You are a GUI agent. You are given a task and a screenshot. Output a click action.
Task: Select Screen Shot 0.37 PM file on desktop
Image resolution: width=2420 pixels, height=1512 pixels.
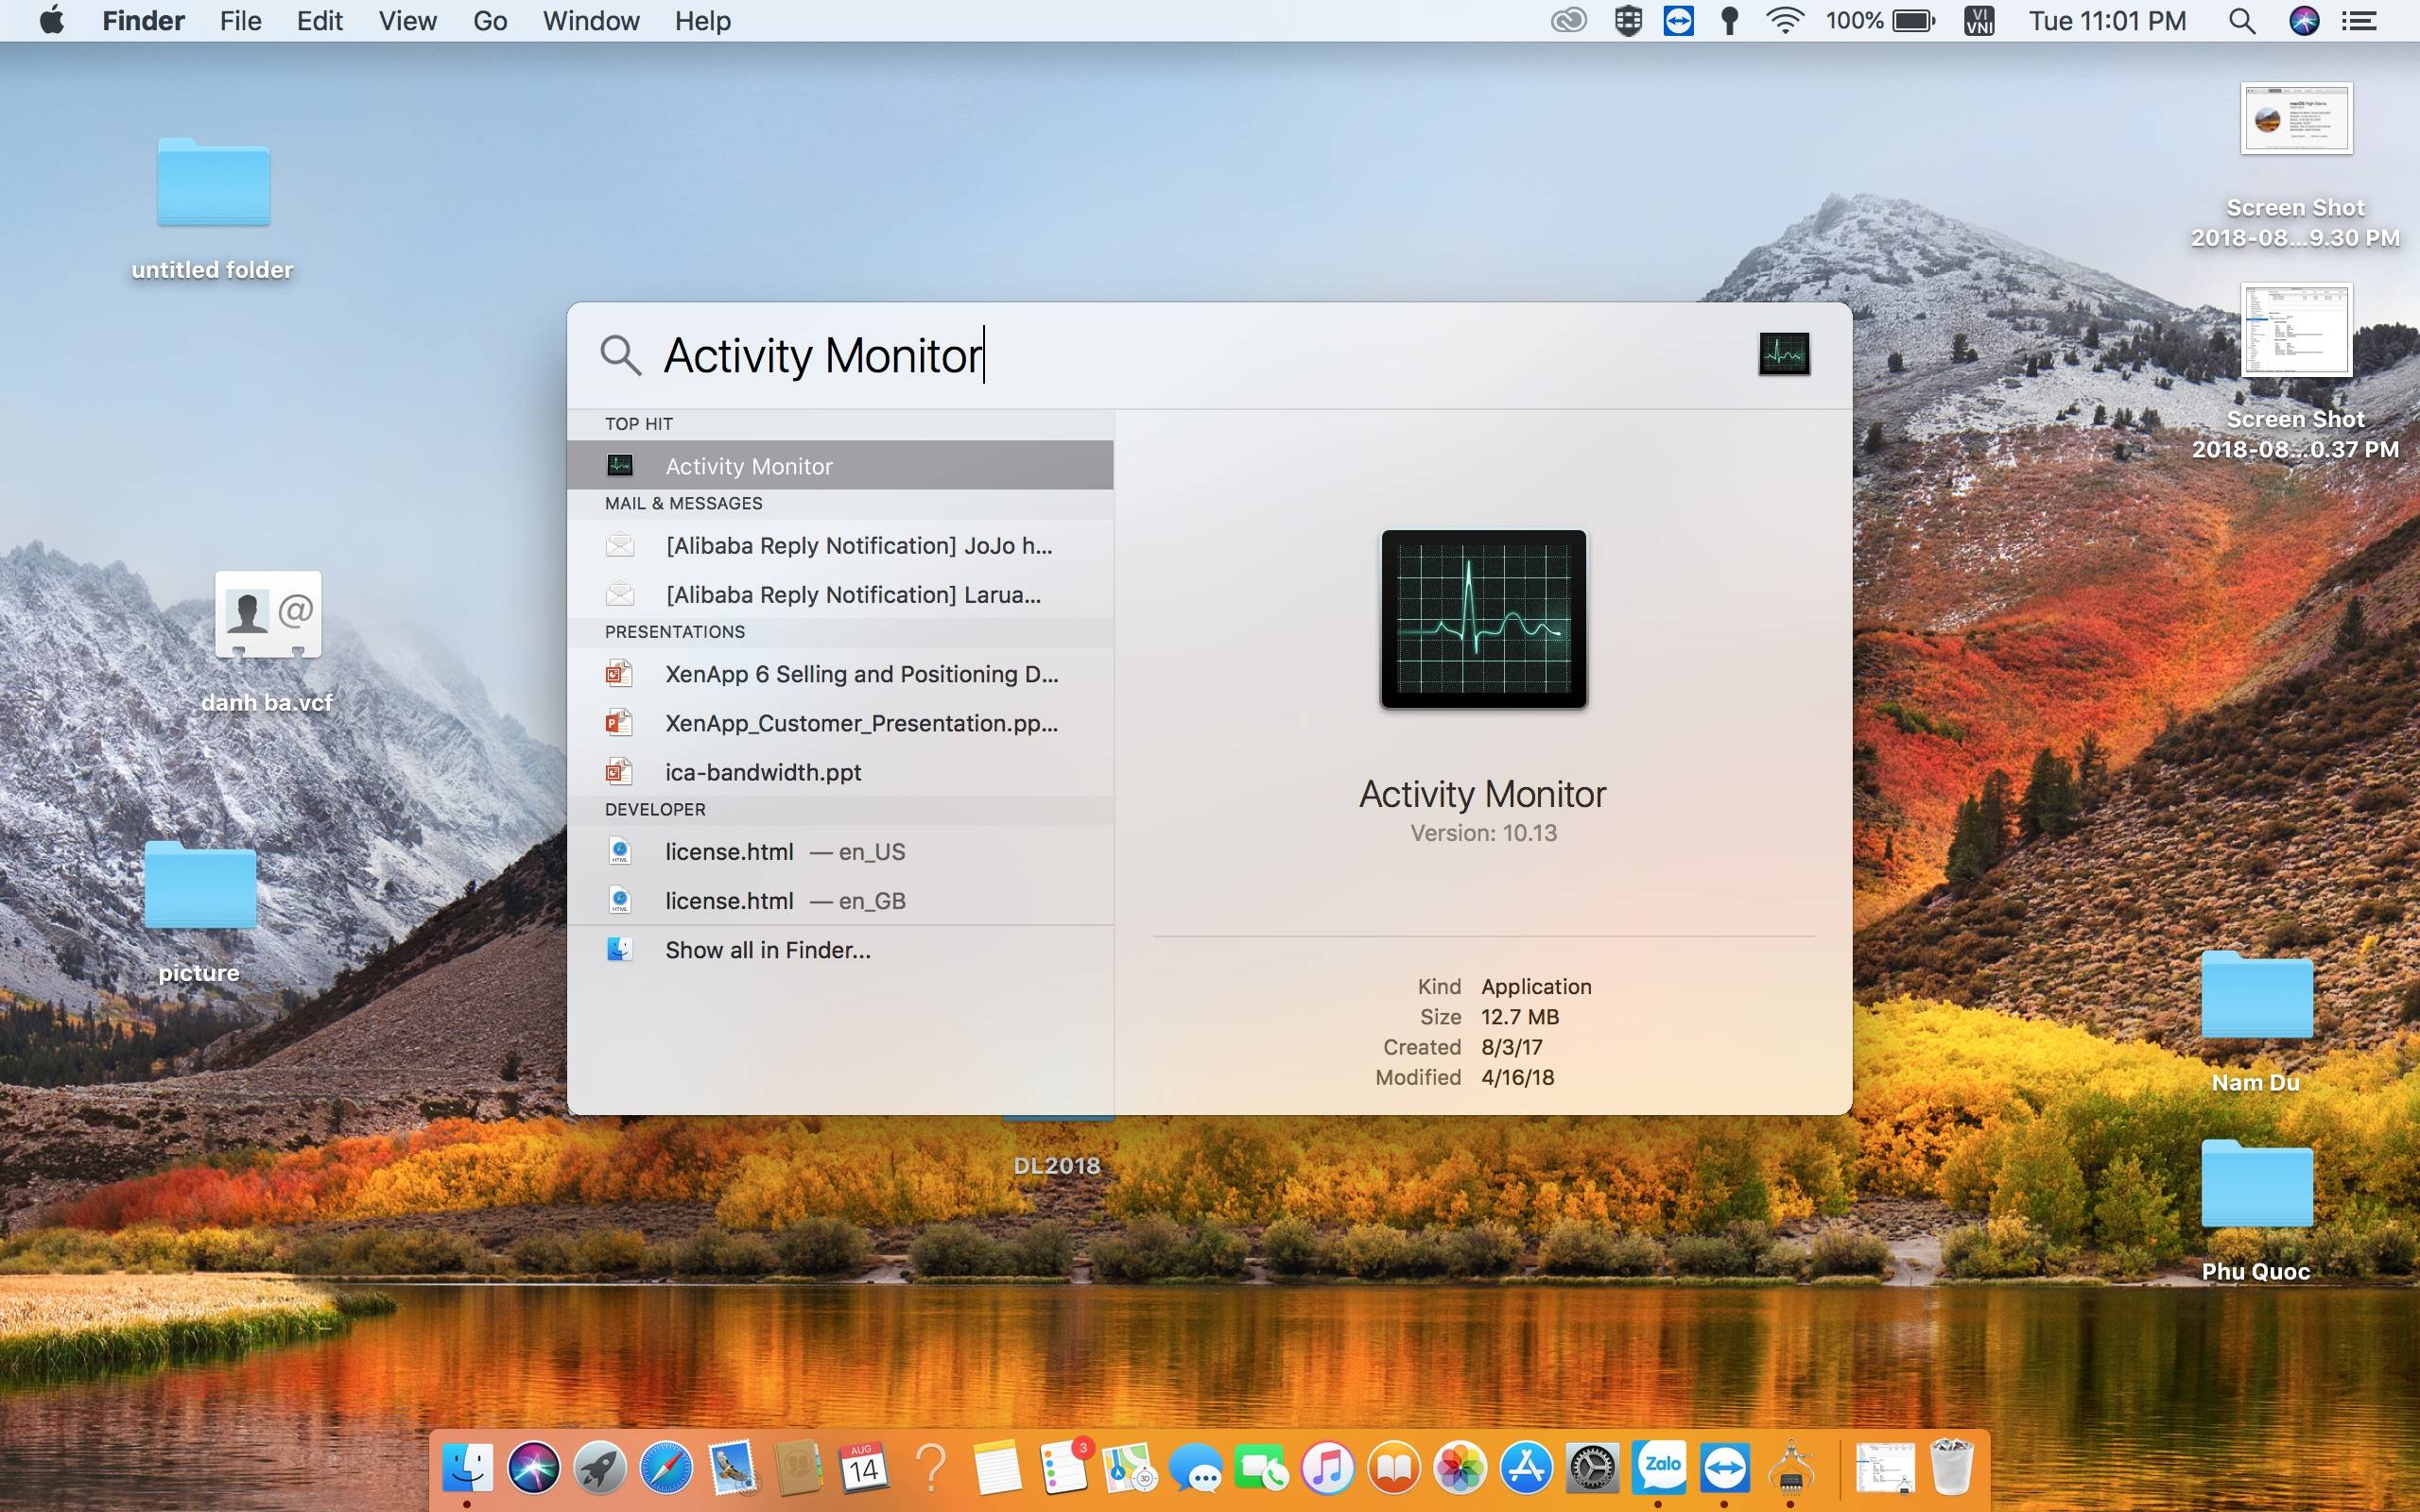[2295, 373]
